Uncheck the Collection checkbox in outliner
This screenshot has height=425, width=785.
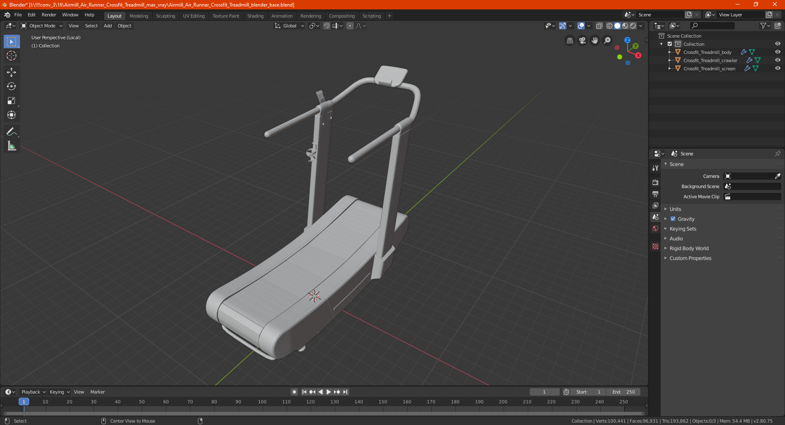click(670, 44)
